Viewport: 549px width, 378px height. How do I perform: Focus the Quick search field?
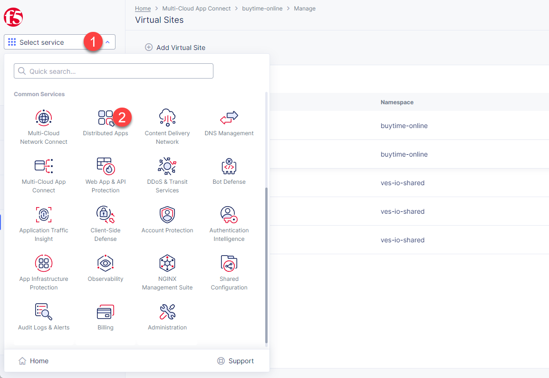pyautogui.click(x=114, y=71)
